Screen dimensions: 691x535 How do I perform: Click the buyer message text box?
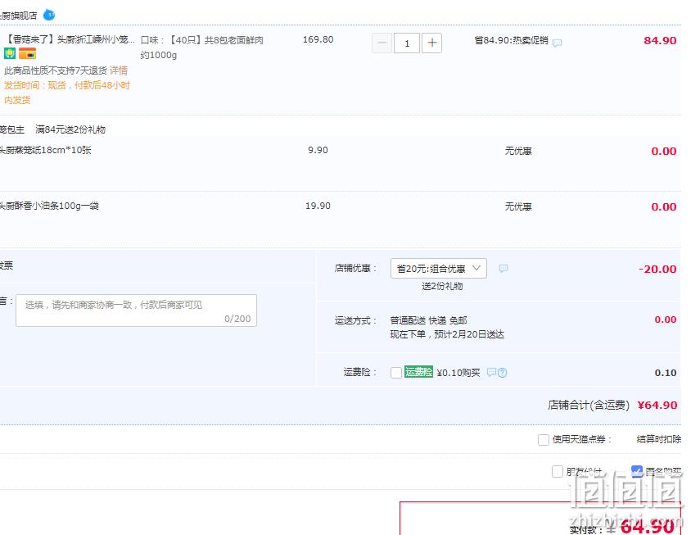click(x=136, y=311)
